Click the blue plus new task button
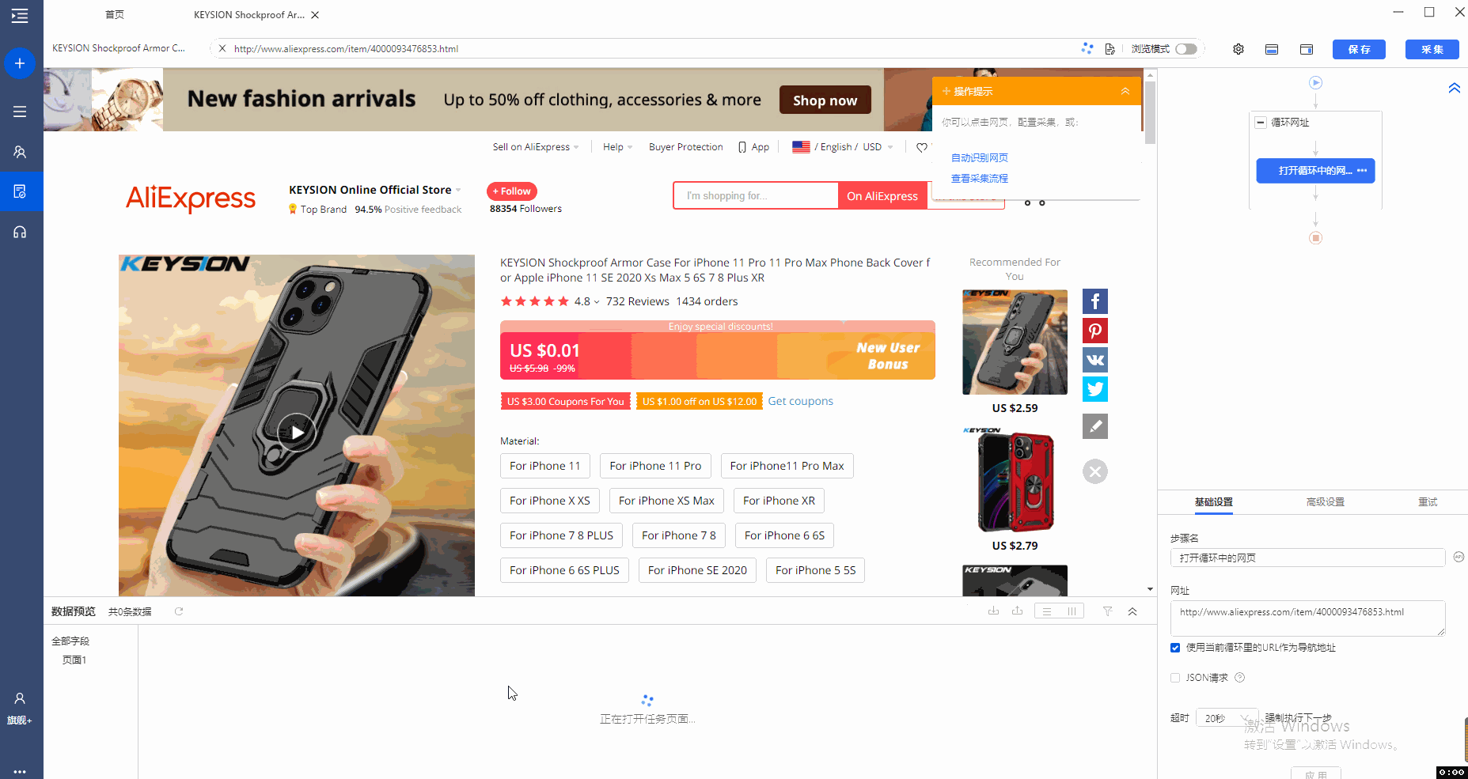The height and width of the screenshot is (779, 1468). pos(20,63)
